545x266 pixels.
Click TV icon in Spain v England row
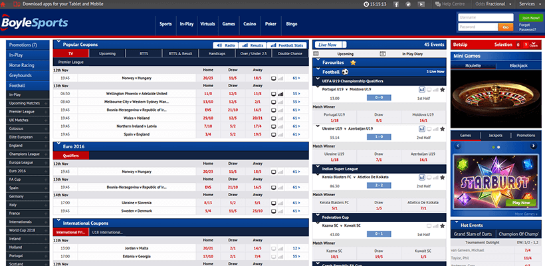pyautogui.click(x=274, y=134)
